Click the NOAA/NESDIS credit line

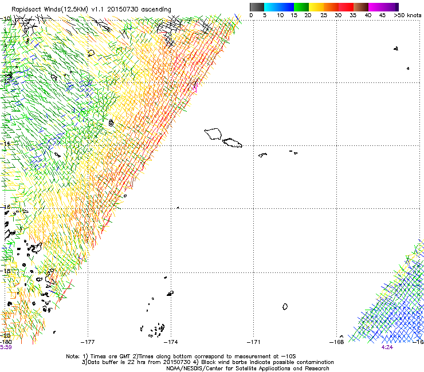point(248,369)
